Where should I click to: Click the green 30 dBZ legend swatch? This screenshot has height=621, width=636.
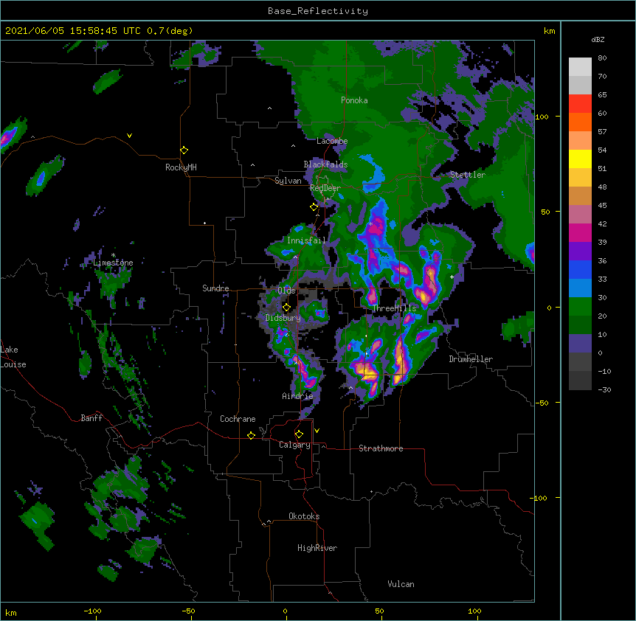click(x=580, y=307)
